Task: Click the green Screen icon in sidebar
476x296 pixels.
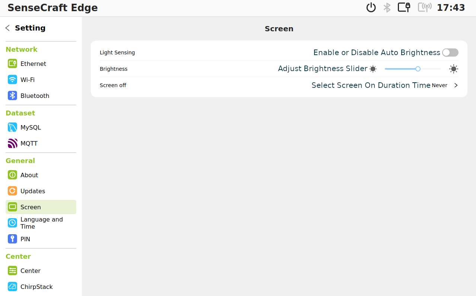Action: 12,207
